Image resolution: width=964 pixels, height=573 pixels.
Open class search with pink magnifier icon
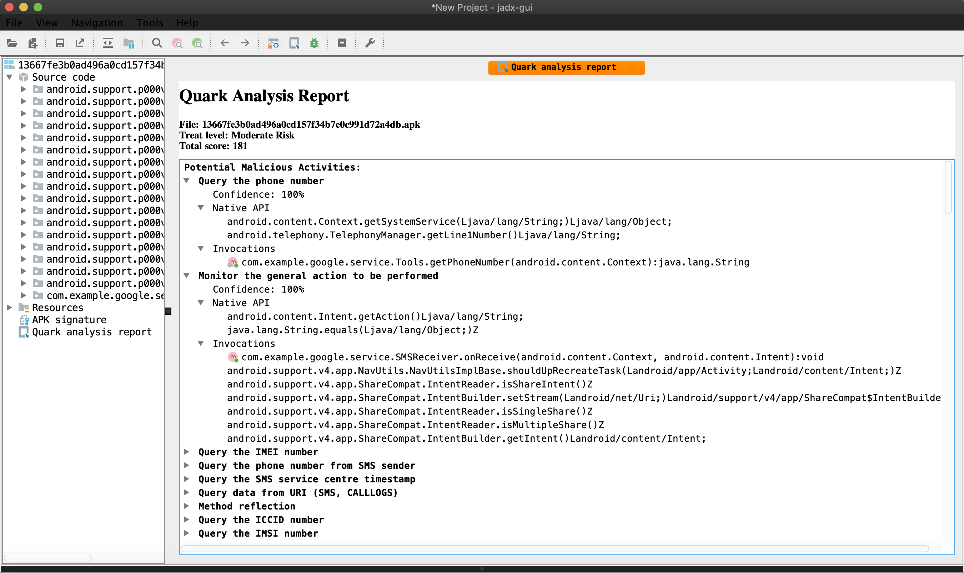coord(177,43)
